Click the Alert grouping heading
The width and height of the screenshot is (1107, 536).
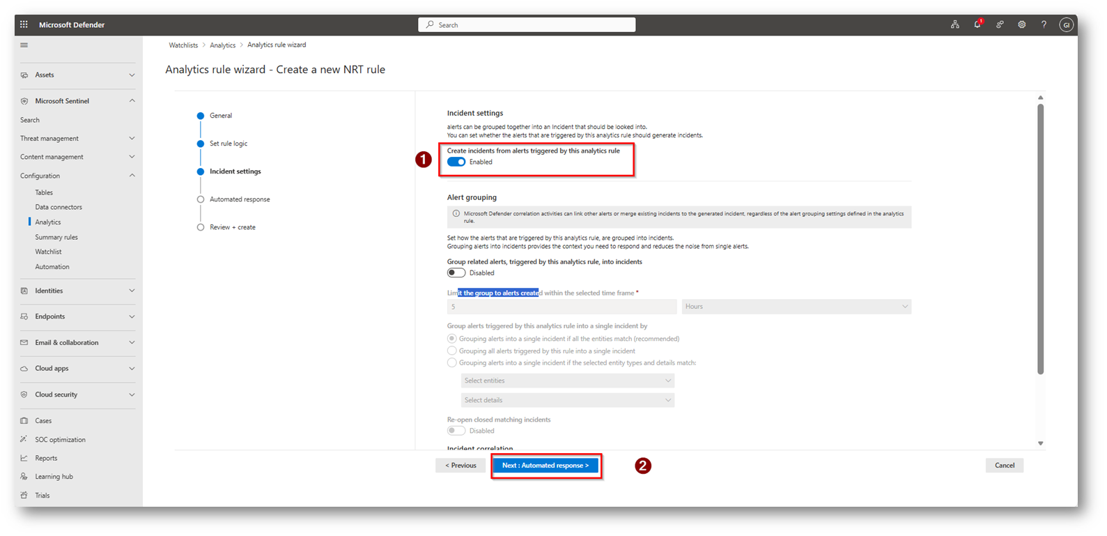point(472,197)
